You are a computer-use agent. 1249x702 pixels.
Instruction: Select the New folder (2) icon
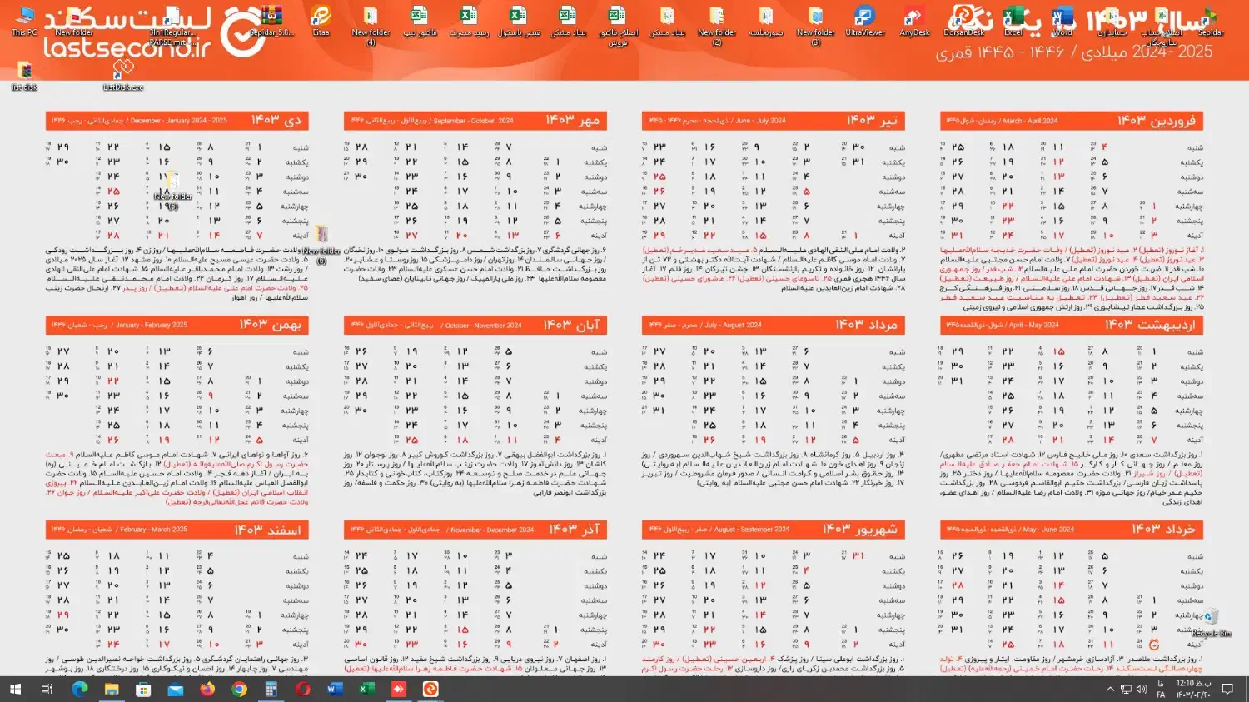pos(717,25)
